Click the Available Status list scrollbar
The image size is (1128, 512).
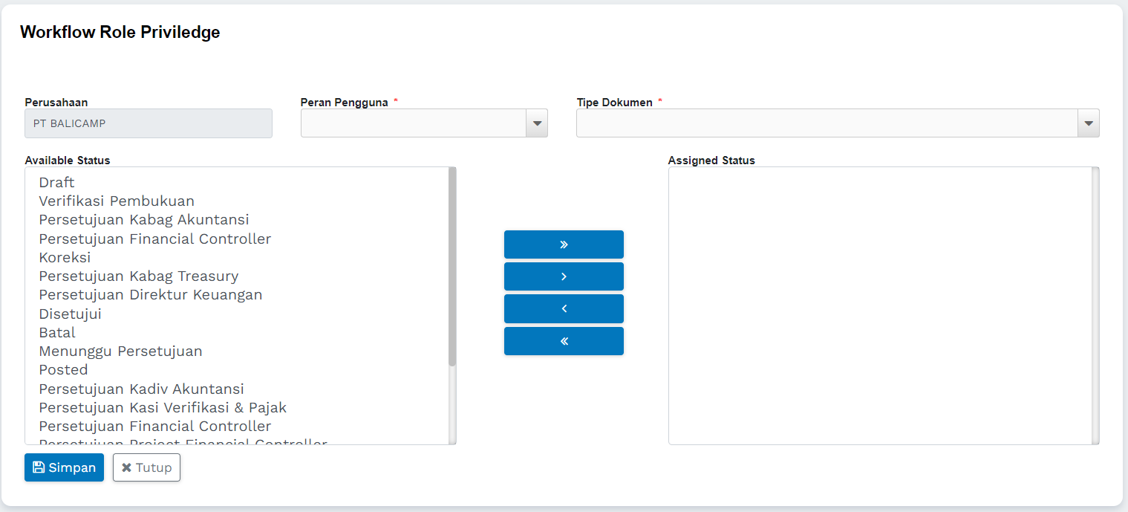(452, 268)
